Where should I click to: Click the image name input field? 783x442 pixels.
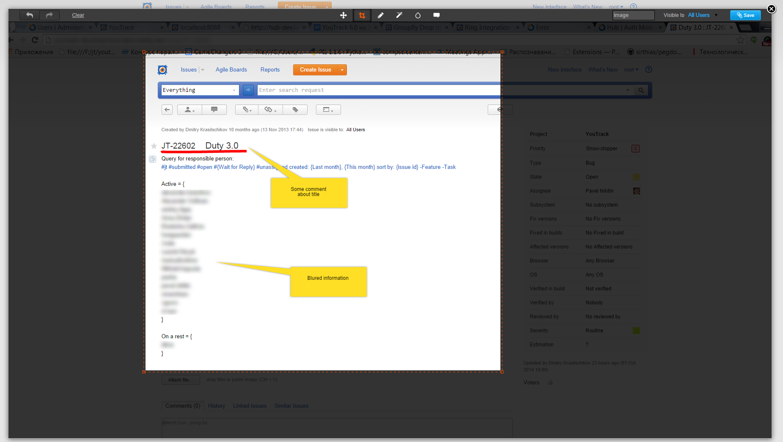click(x=633, y=15)
